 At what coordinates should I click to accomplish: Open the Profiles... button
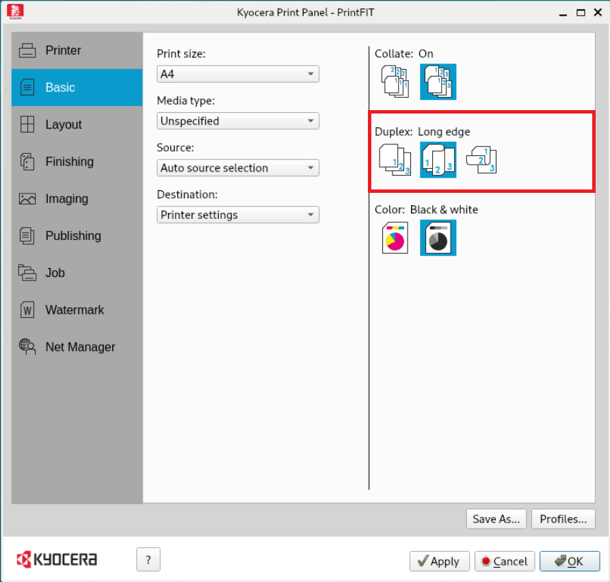[x=563, y=519]
